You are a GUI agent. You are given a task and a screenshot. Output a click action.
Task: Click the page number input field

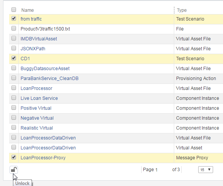coord(162,170)
